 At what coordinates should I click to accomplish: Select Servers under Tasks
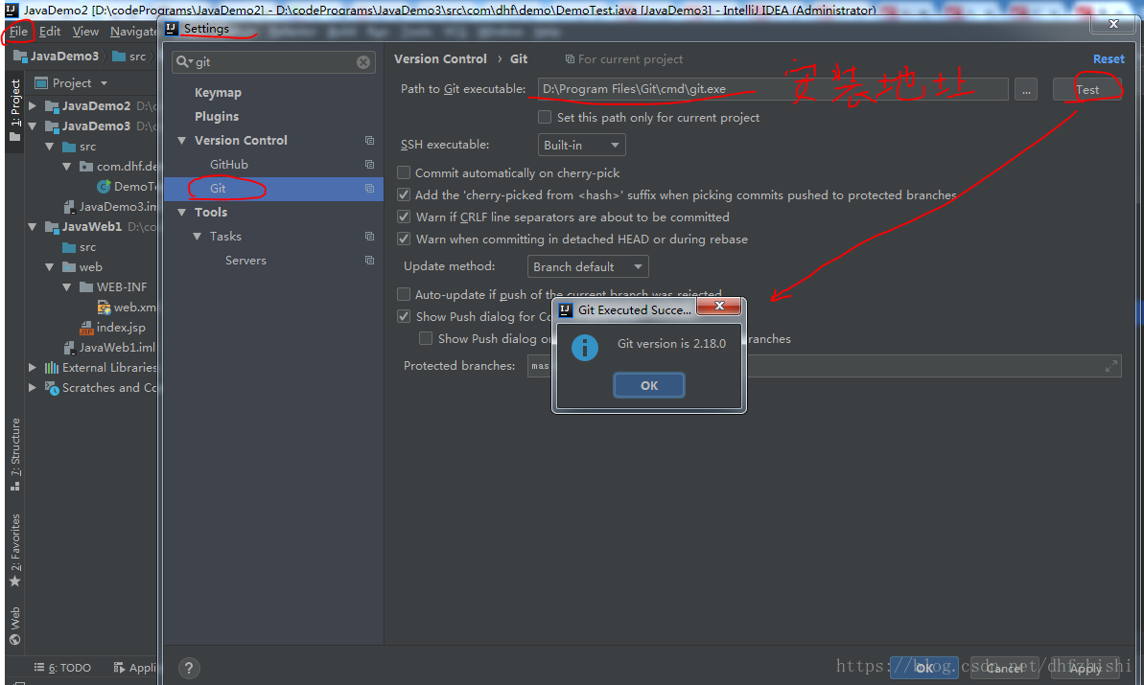point(245,261)
